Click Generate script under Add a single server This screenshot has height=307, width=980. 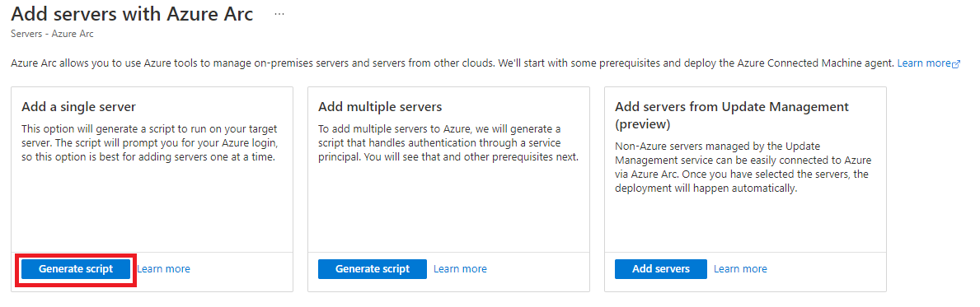(x=76, y=269)
